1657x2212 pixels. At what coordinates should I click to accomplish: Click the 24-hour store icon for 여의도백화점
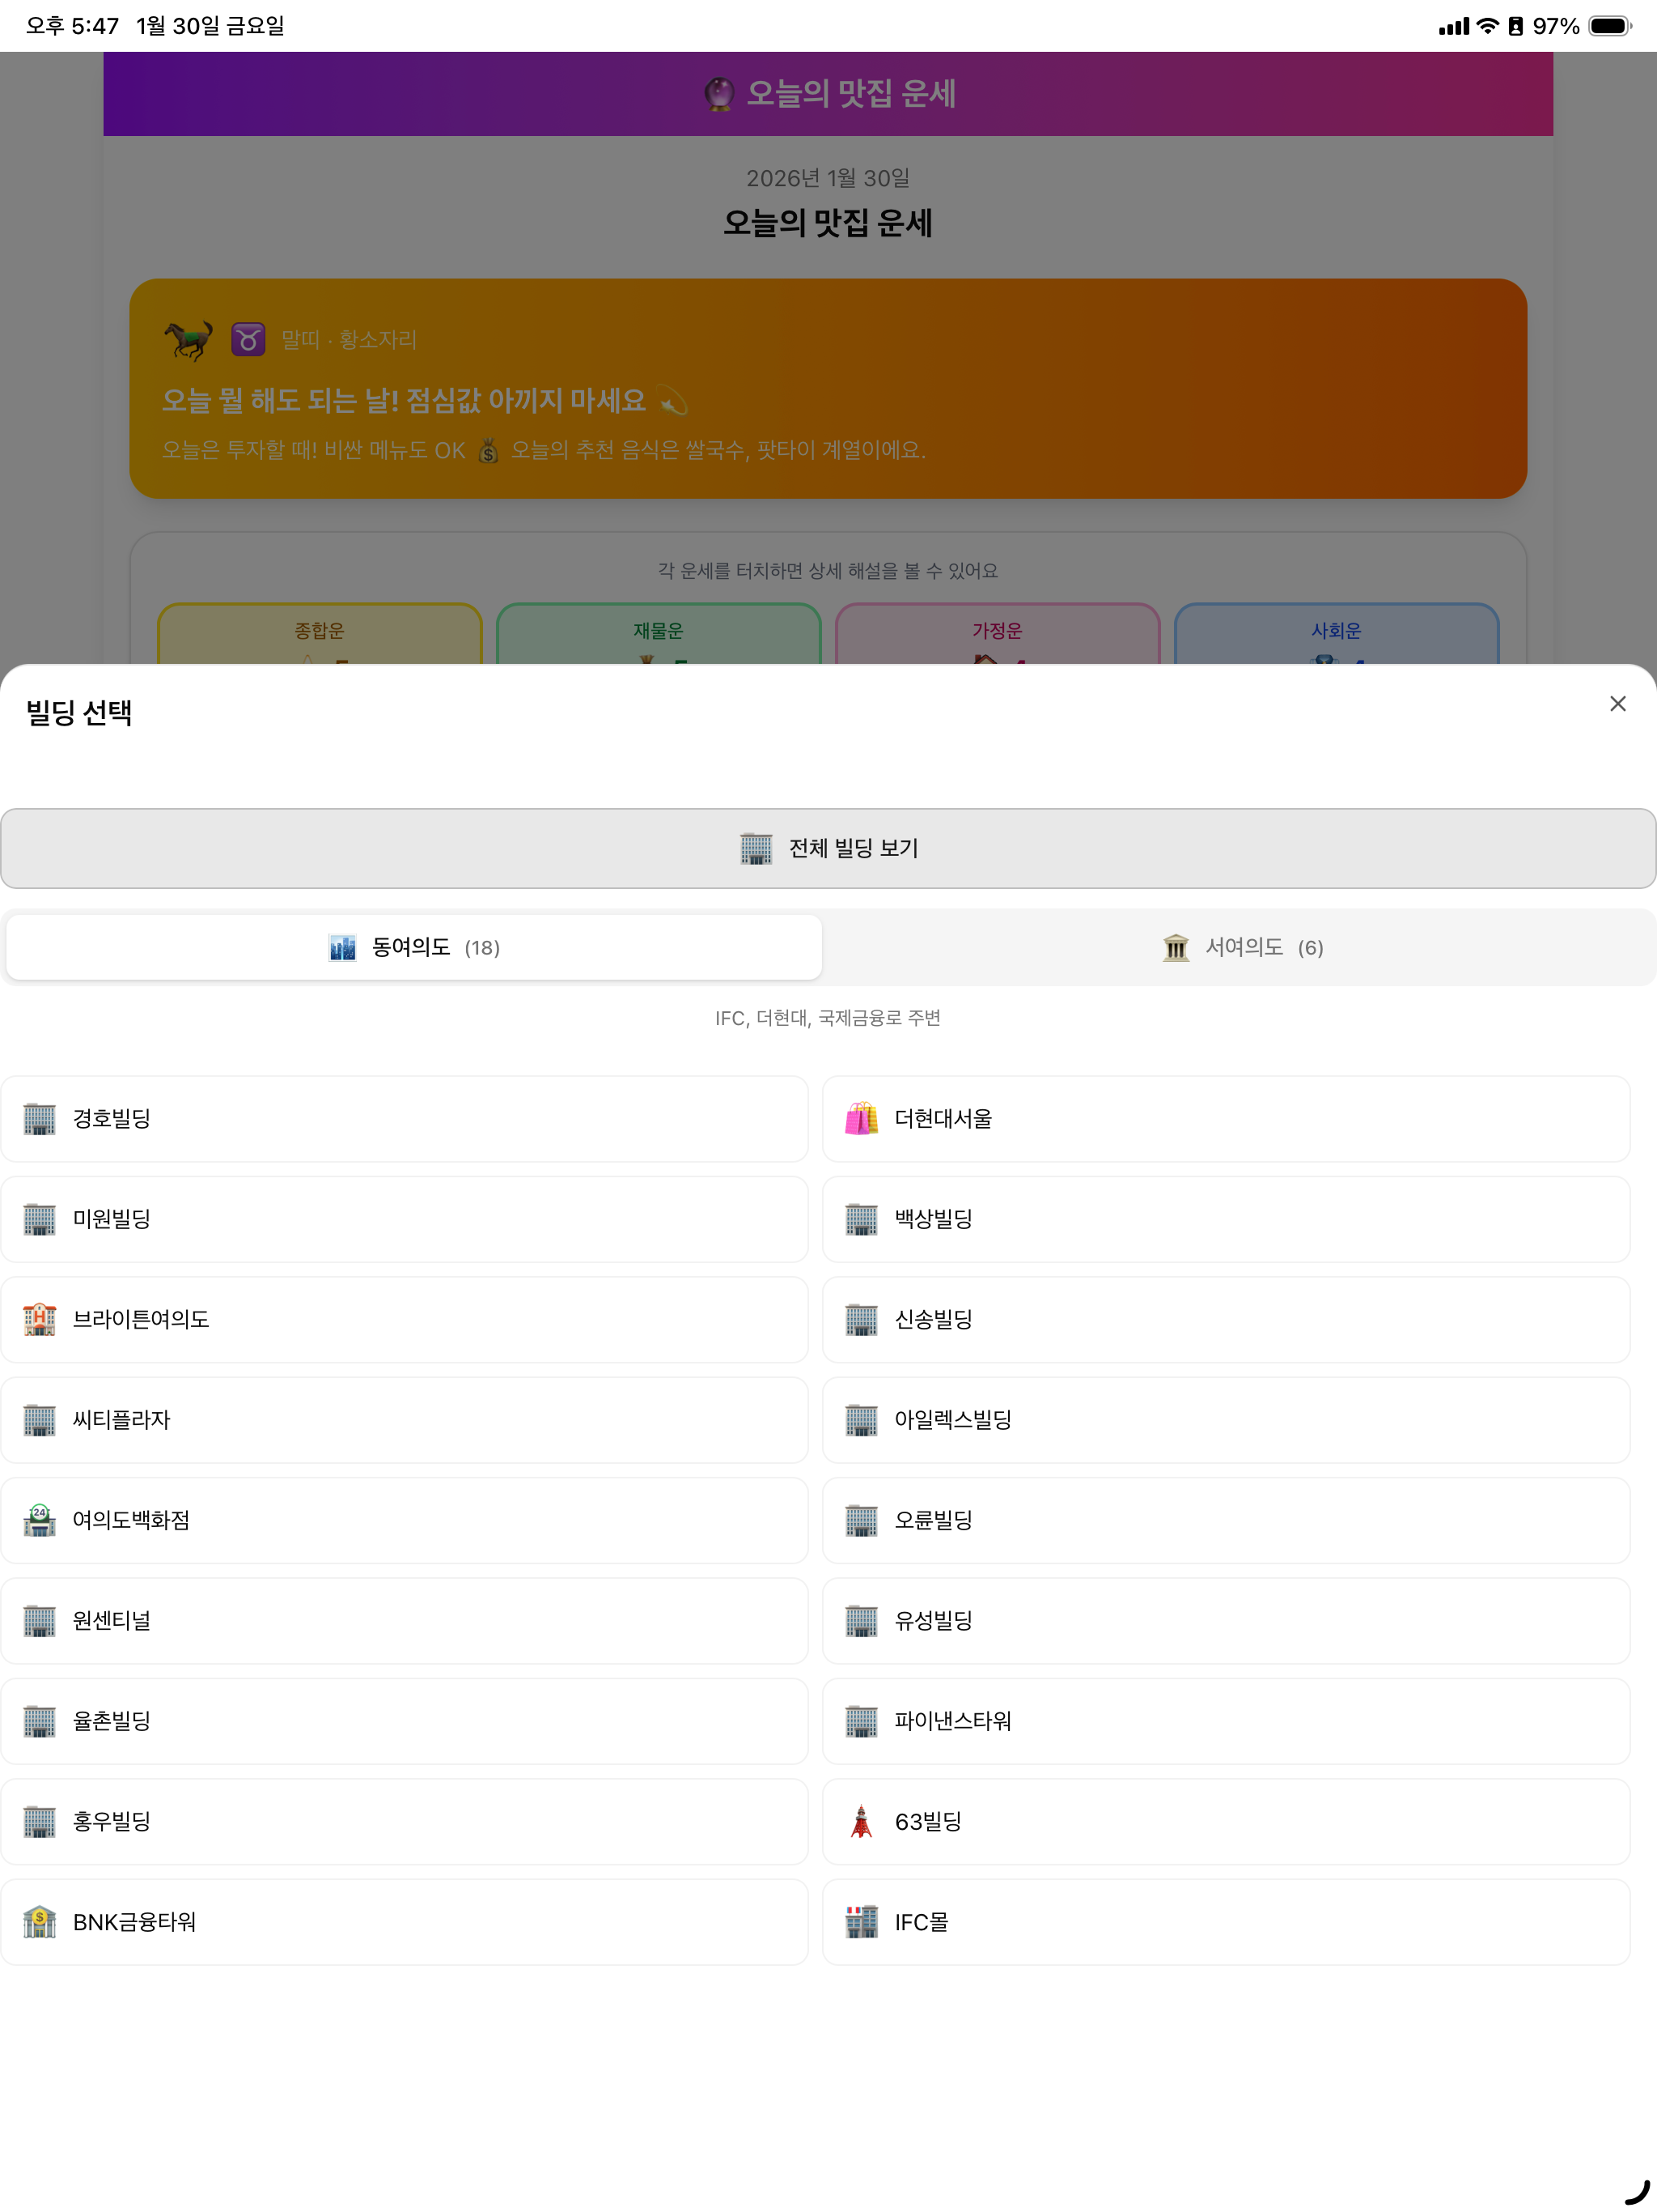point(40,1520)
